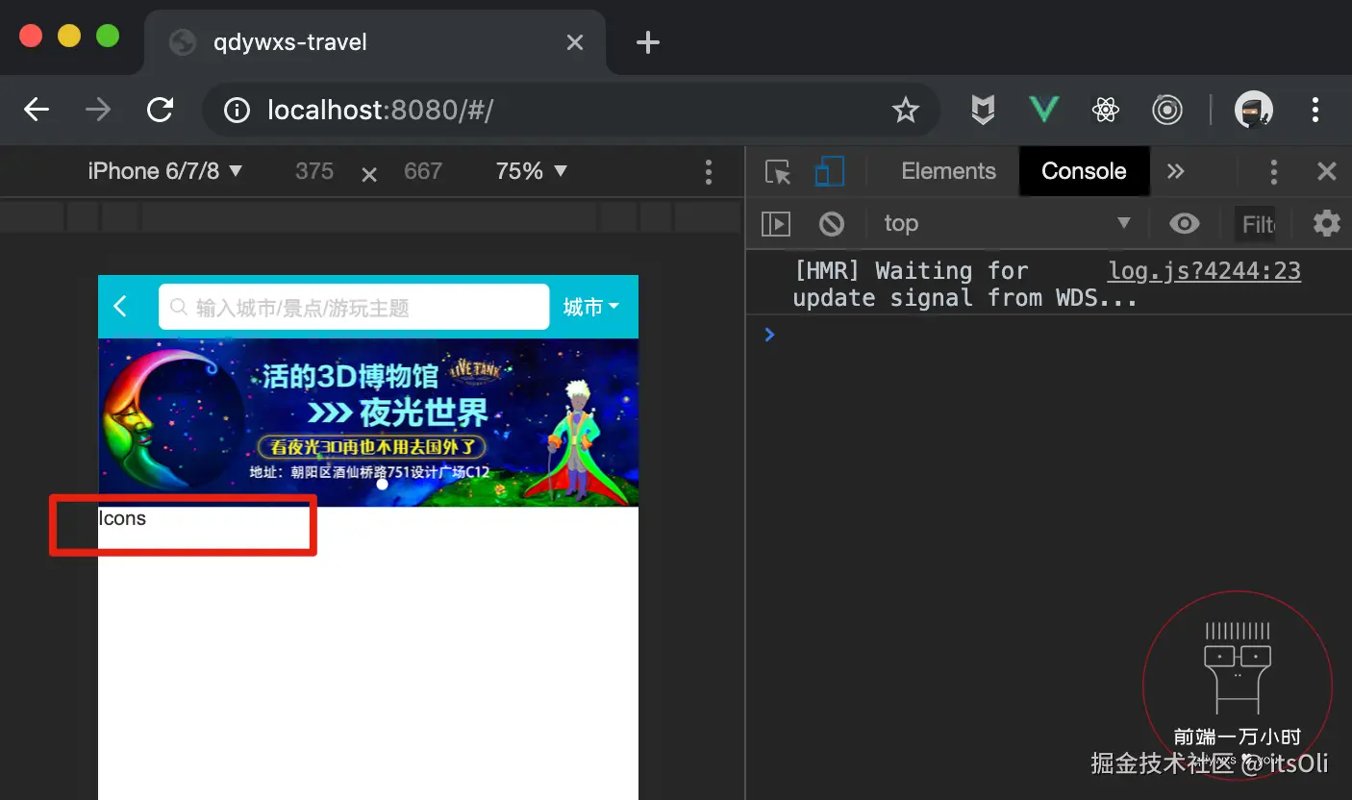The image size is (1352, 800).
Task: Click the Icons text
Action: [x=122, y=518]
